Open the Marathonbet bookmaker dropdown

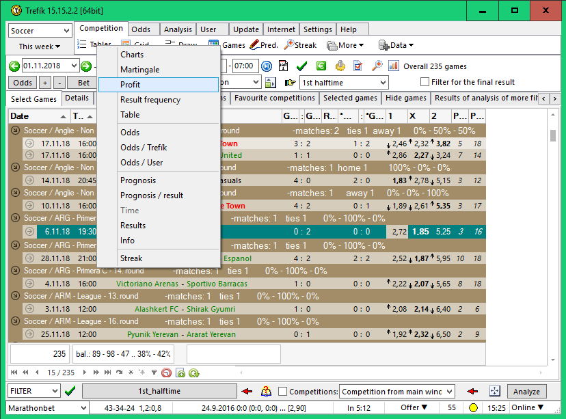coord(82,407)
